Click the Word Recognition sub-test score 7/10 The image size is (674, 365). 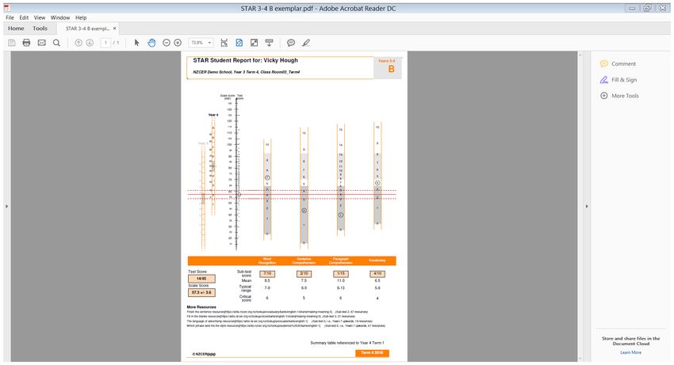(x=267, y=273)
